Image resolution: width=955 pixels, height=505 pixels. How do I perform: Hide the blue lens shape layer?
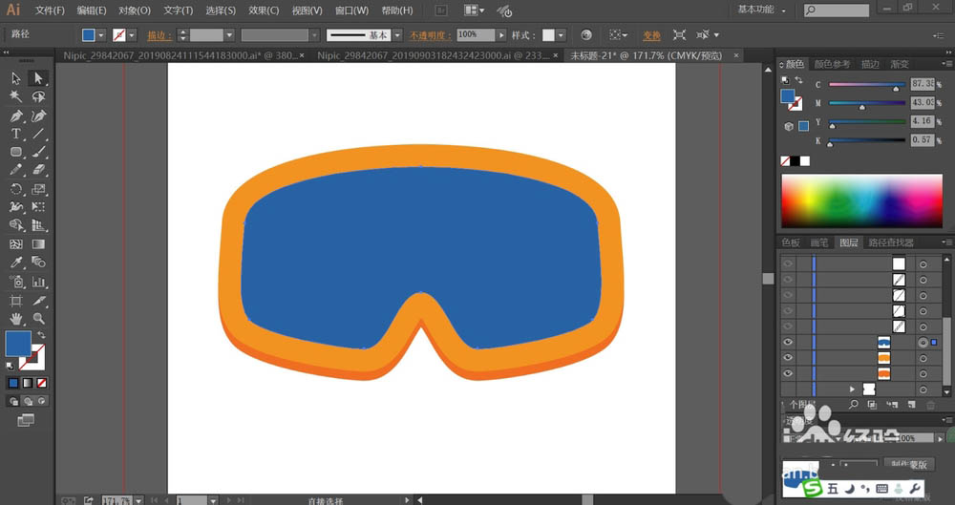pyautogui.click(x=788, y=342)
